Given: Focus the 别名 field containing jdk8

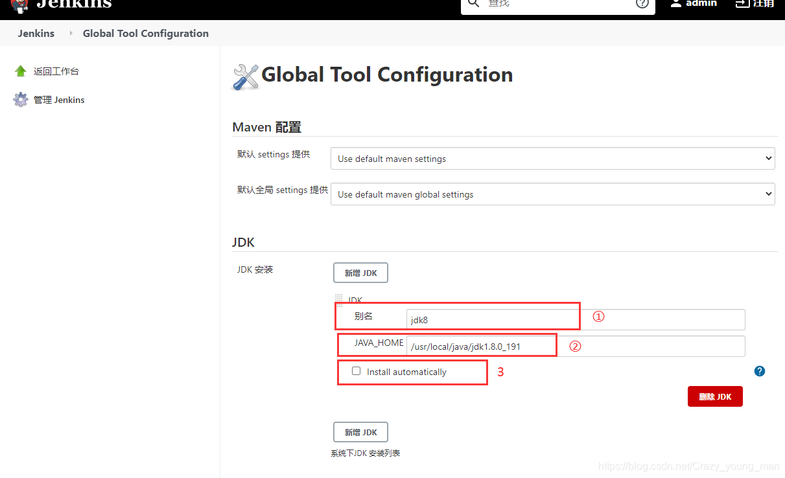Looking at the screenshot, I should (576, 319).
